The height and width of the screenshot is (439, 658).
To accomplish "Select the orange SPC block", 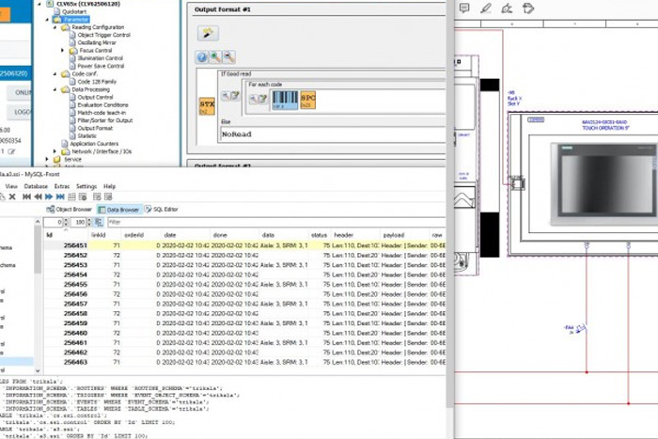I will (307, 101).
